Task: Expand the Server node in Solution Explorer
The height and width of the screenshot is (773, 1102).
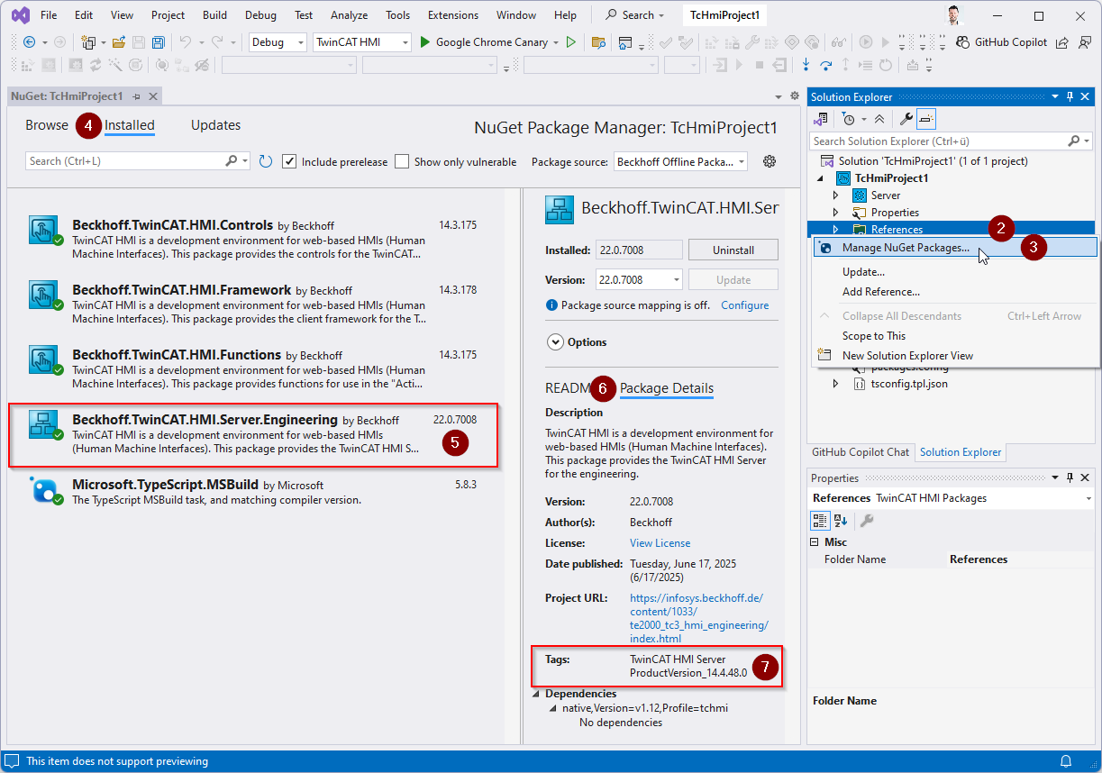Action: [x=835, y=196]
